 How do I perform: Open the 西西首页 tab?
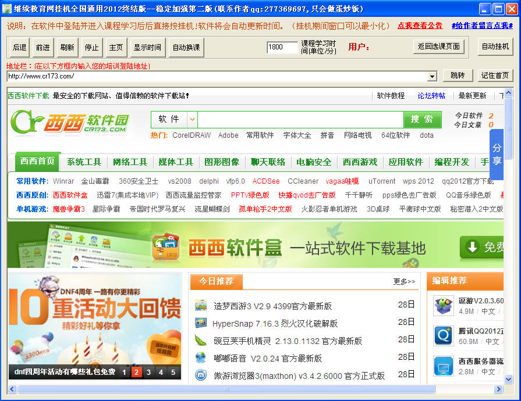[x=37, y=162]
